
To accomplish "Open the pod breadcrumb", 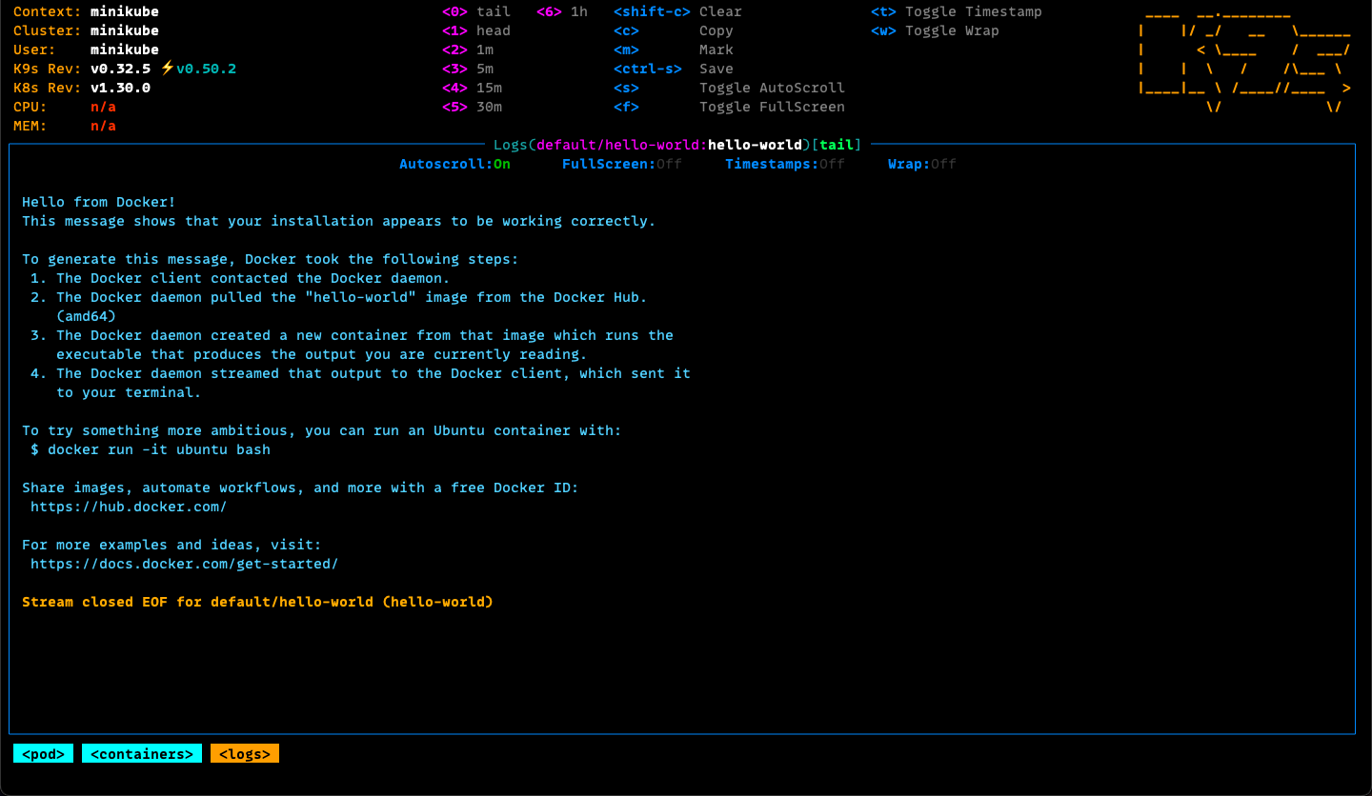I will coord(43,754).
